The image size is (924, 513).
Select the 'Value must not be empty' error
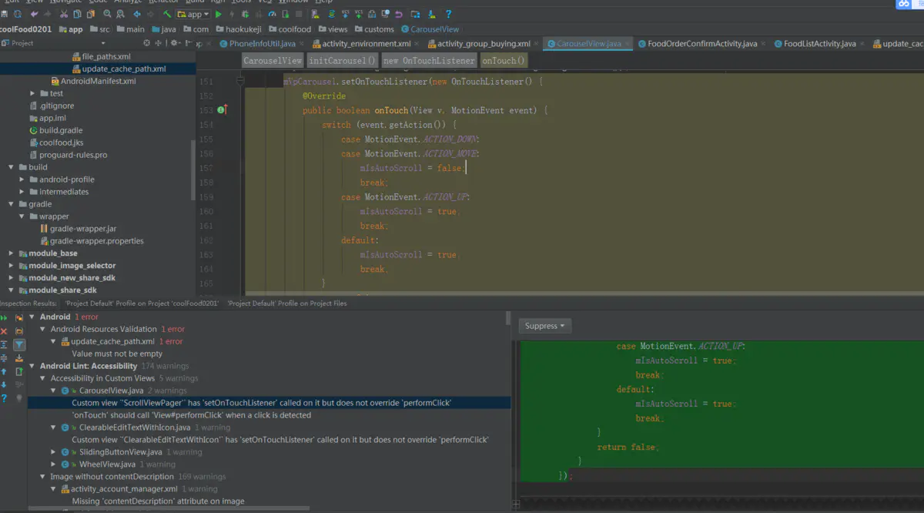(117, 354)
